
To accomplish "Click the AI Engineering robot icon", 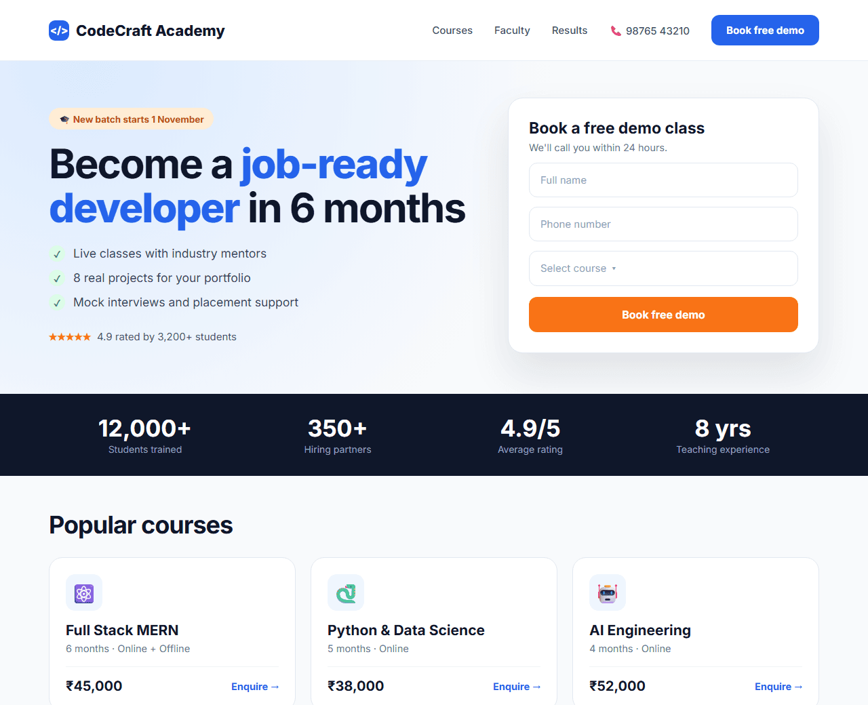I will point(608,593).
